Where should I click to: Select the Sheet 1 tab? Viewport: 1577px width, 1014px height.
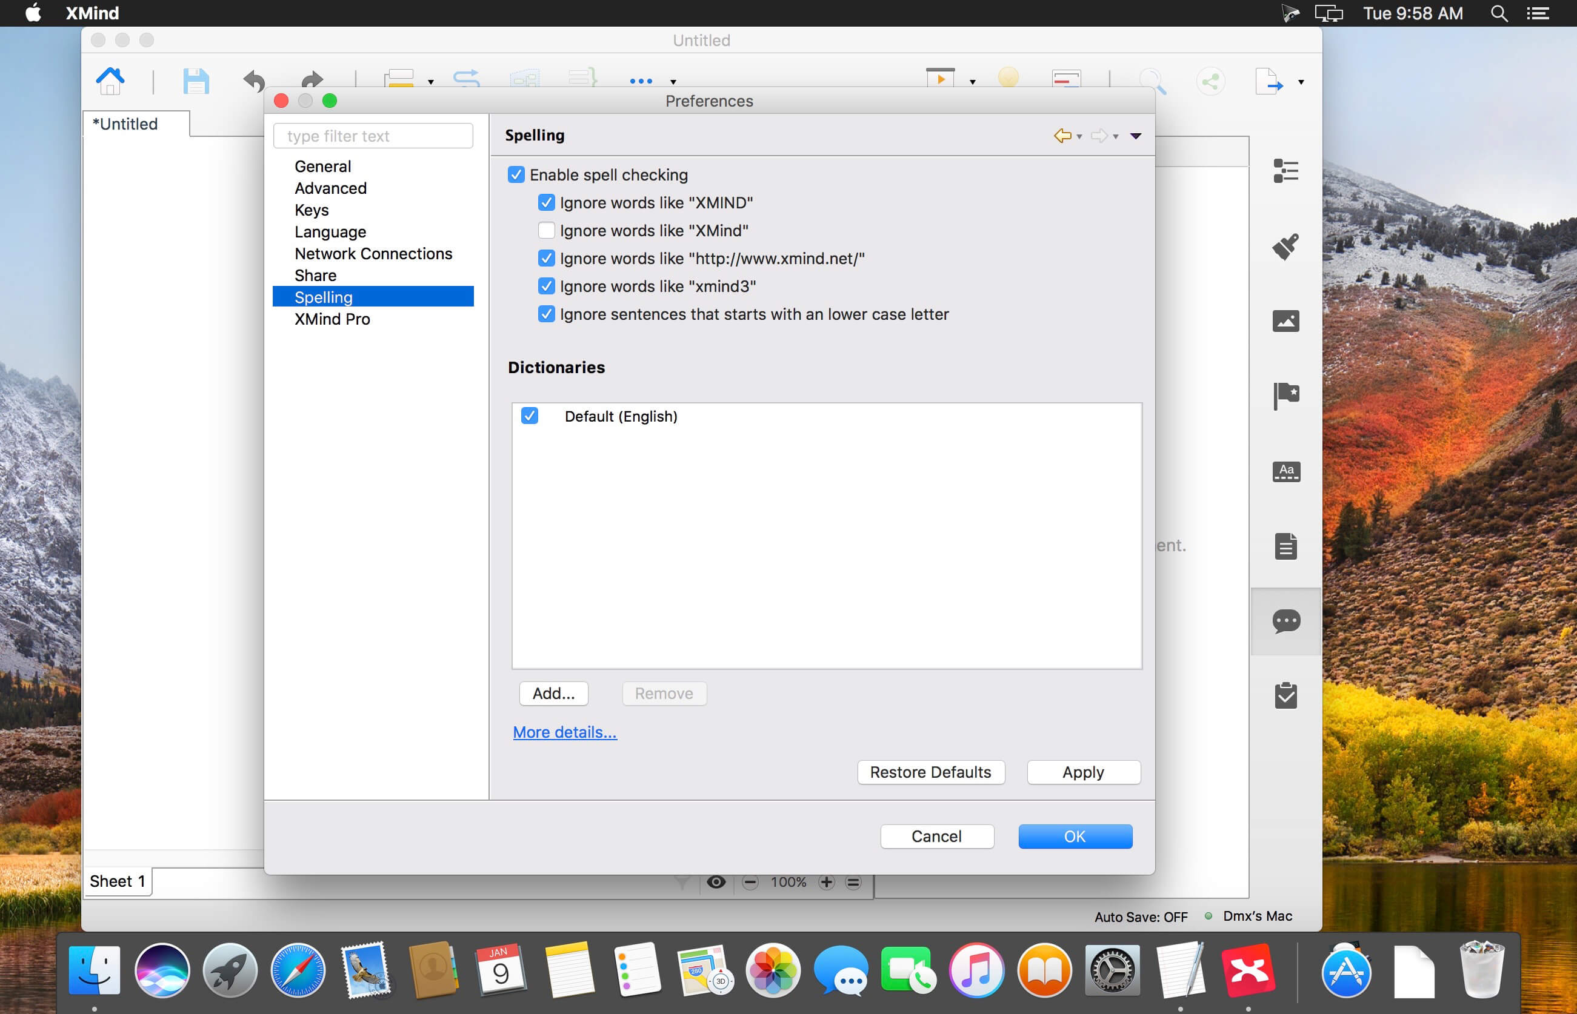point(118,882)
